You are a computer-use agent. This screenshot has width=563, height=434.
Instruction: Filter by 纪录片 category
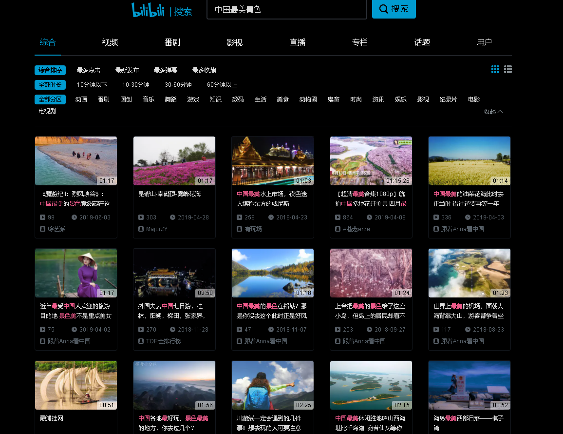(448, 99)
